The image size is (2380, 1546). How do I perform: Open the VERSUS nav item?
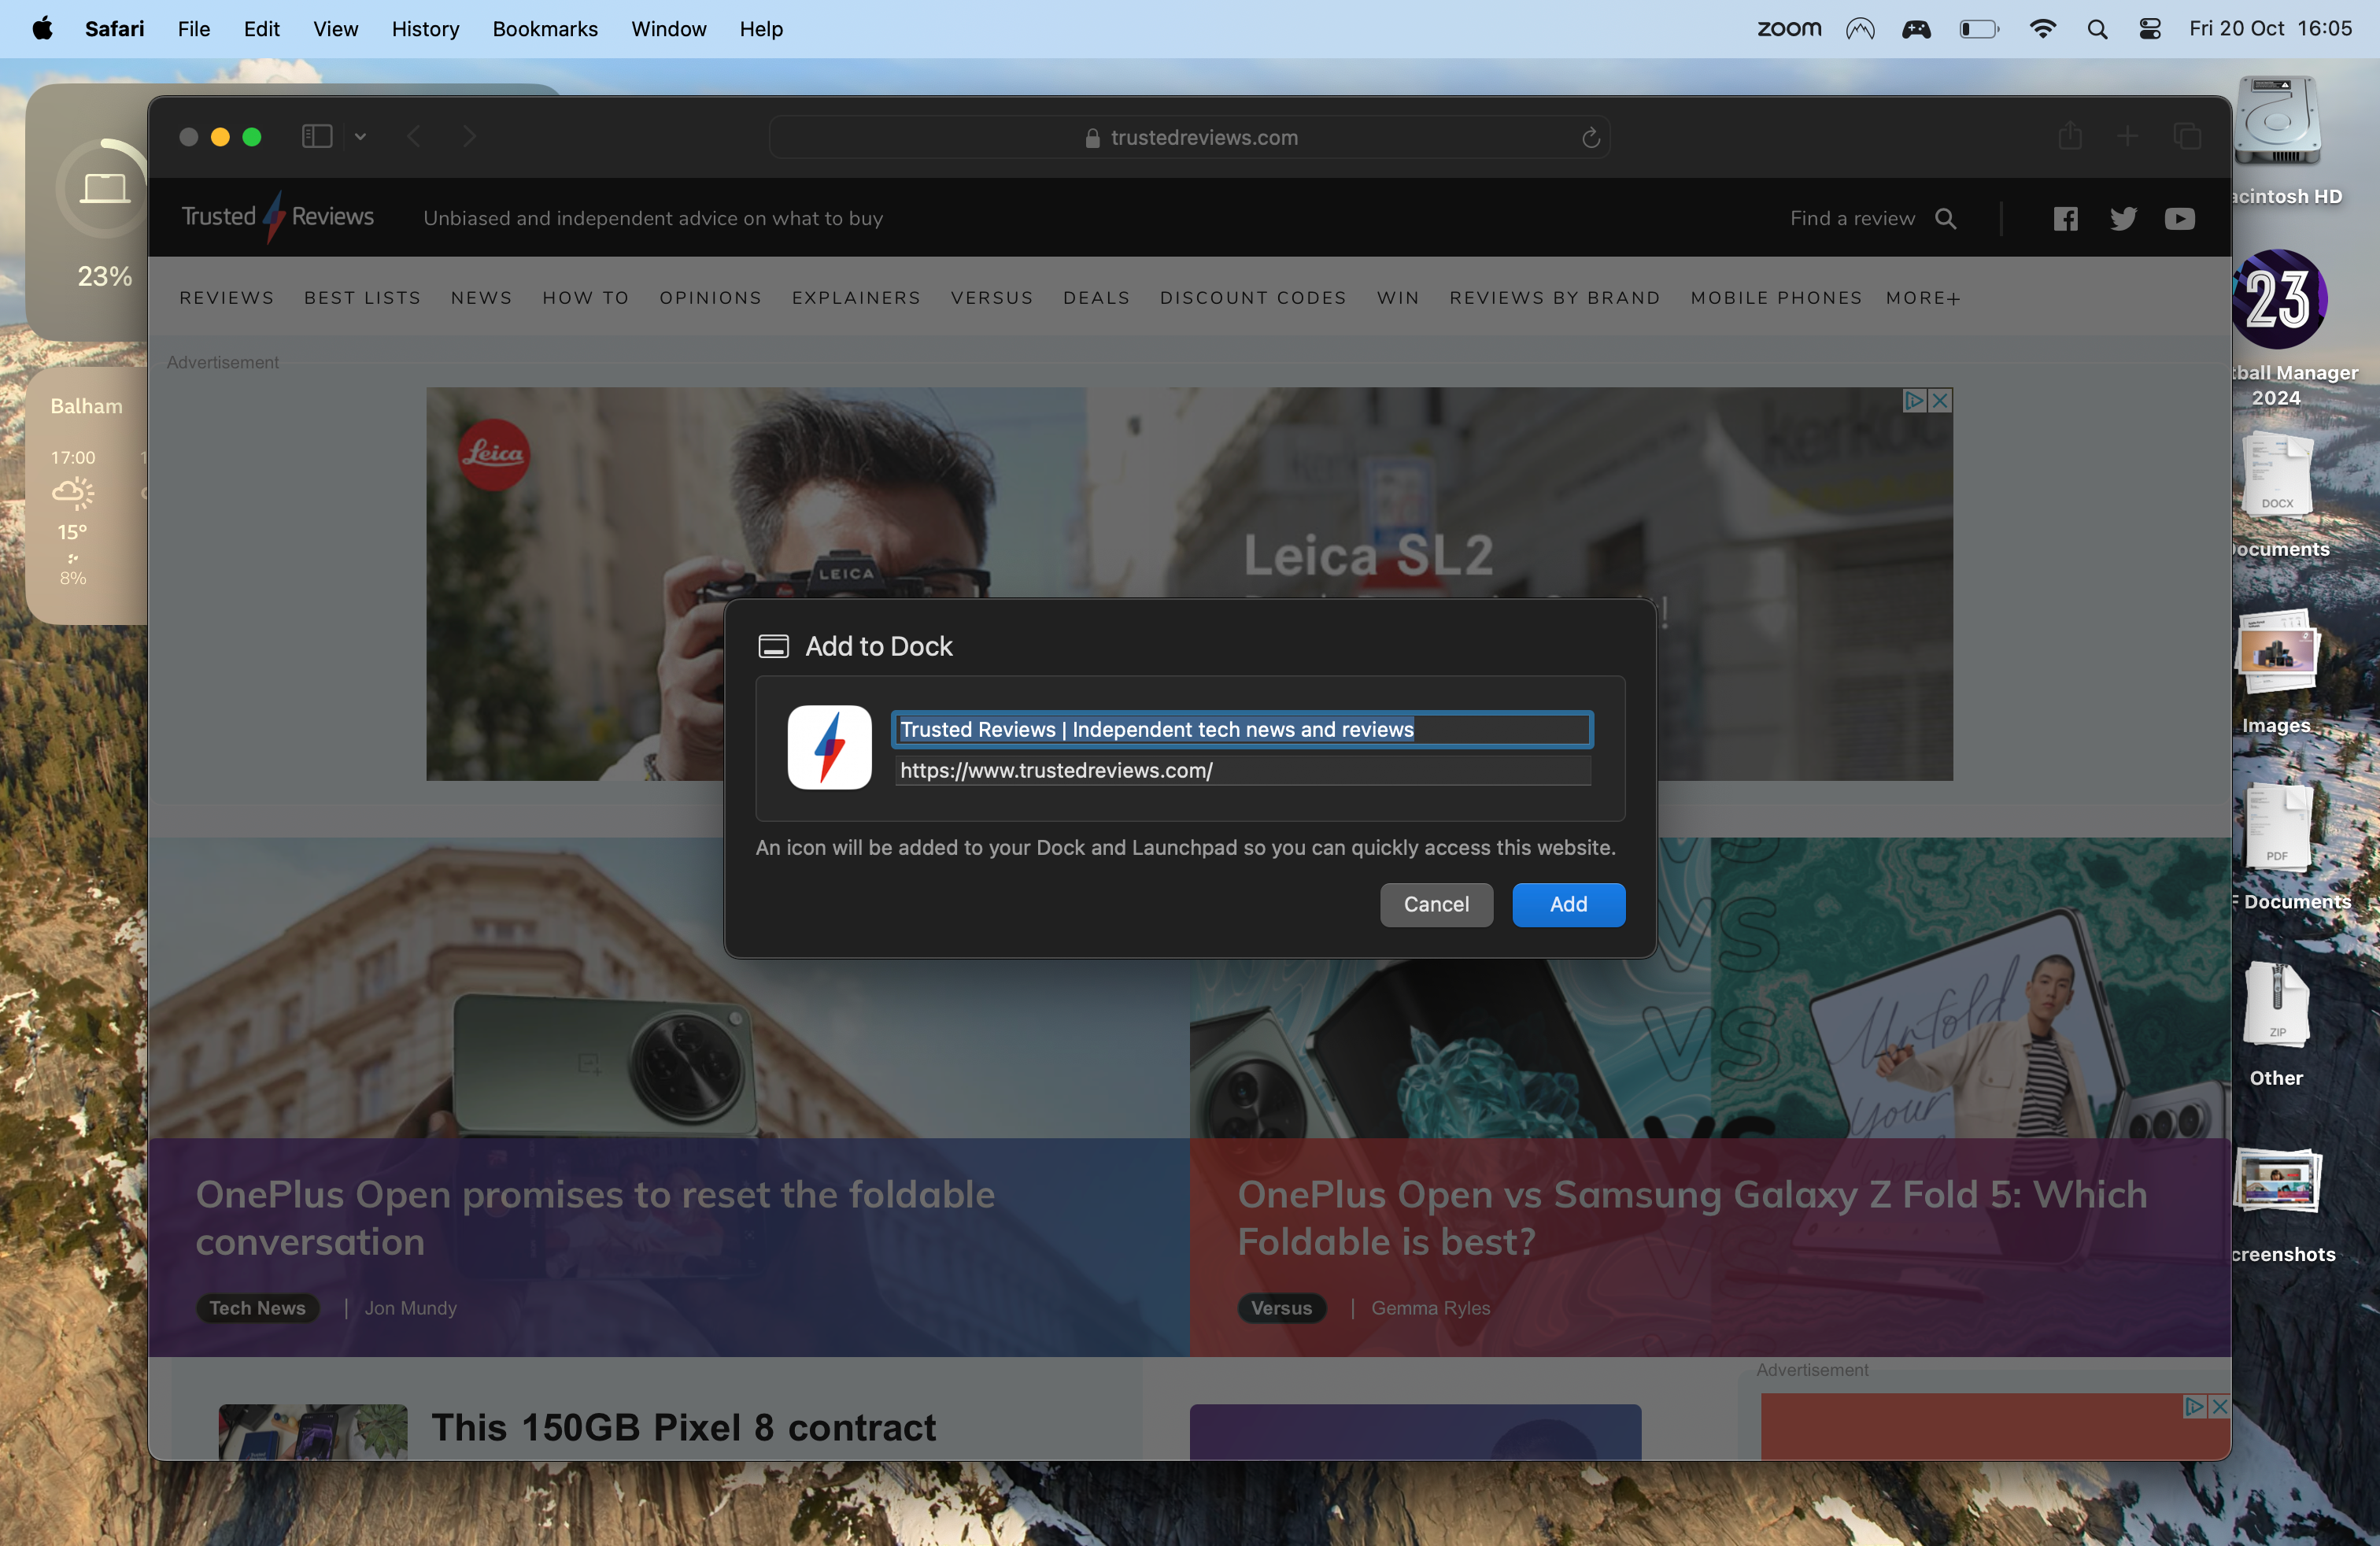(x=992, y=298)
